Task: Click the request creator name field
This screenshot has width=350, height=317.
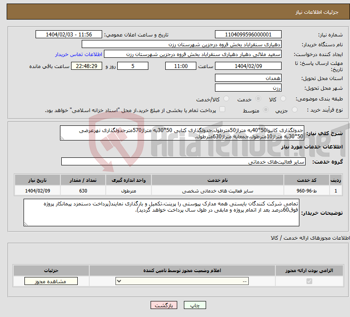Action: (193, 54)
